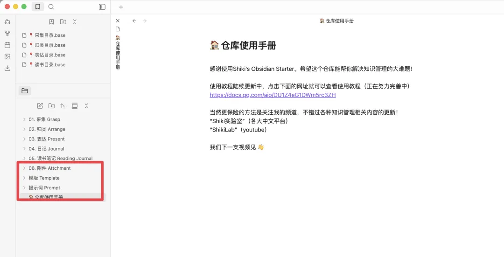Open a new tab with plus icon
Viewport: 504px width, 257px height.
coord(121,7)
